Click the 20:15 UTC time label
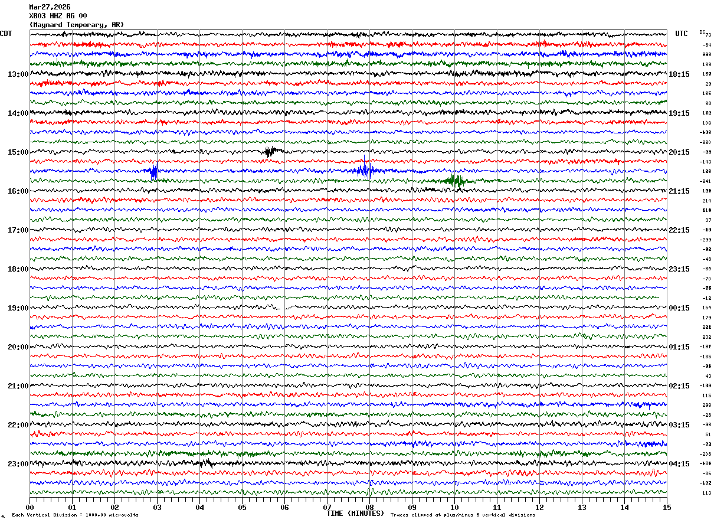Viewport: 714px width, 523px height. pyautogui.click(x=679, y=152)
